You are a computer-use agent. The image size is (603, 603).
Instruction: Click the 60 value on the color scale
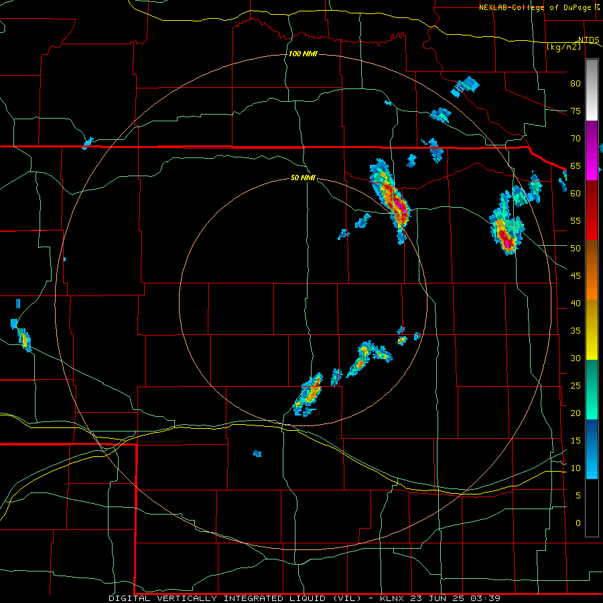576,194
